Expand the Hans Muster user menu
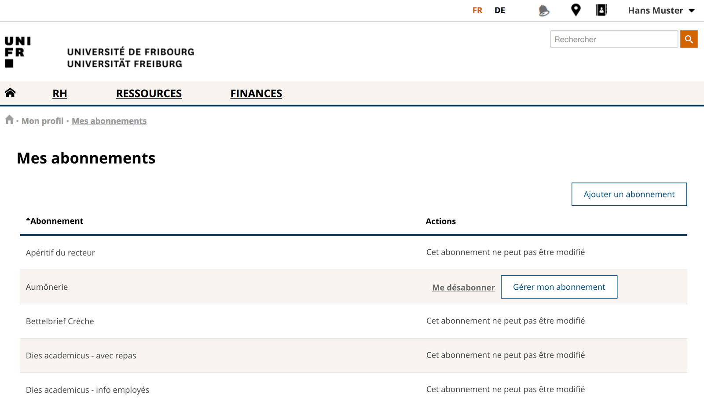Screen dimensions: 704x401 (x=661, y=11)
